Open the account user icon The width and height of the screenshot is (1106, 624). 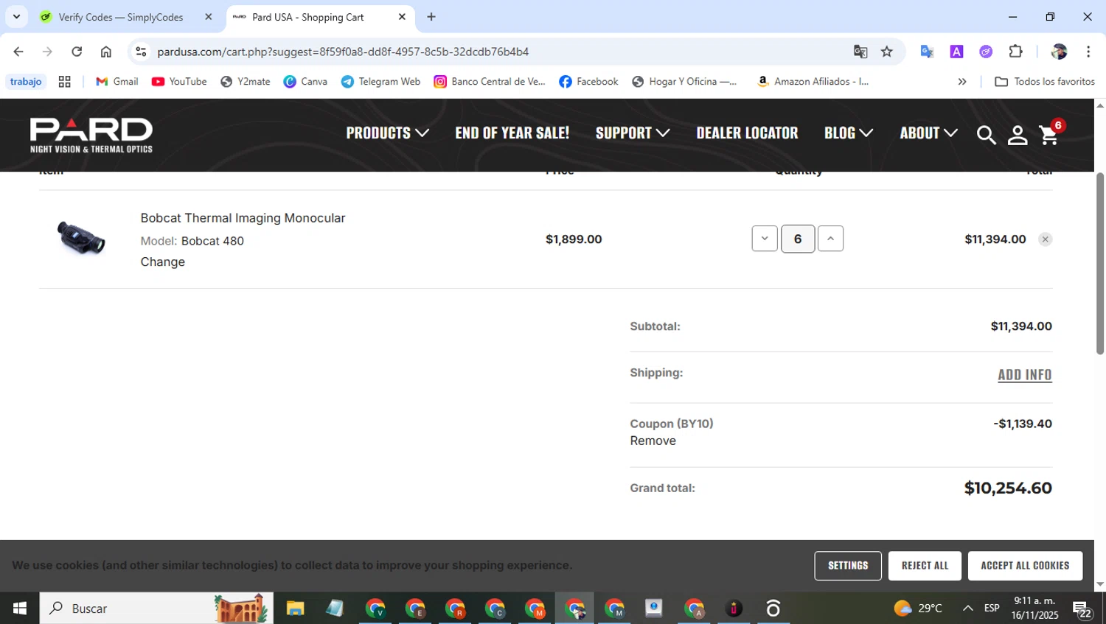[1018, 135]
